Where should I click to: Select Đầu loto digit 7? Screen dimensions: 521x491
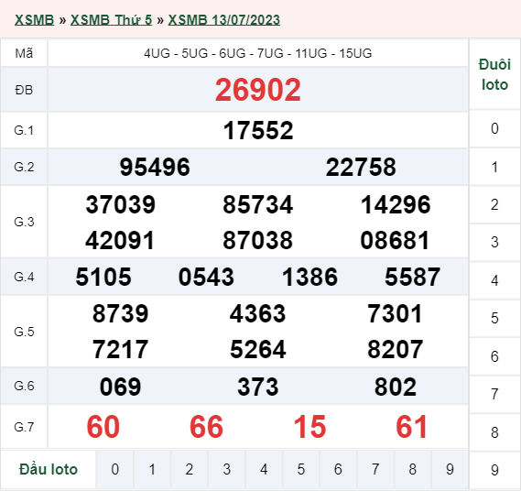pos(375,469)
